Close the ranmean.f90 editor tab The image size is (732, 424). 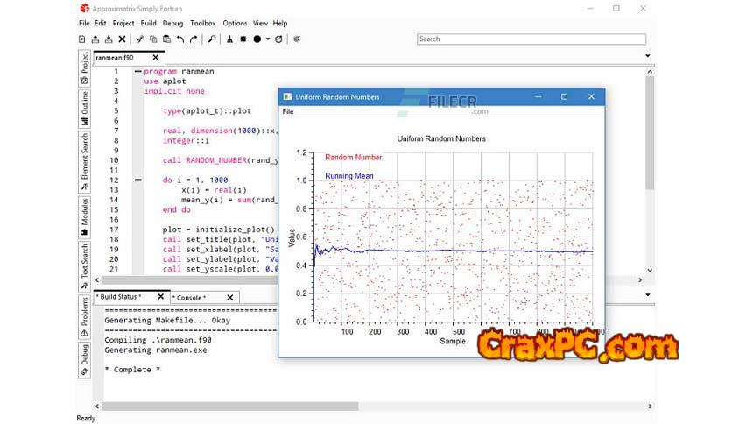156,57
